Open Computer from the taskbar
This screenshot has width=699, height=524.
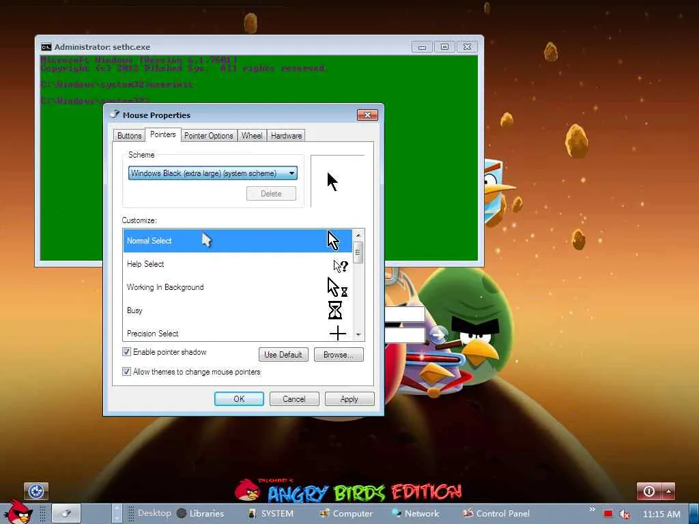(346, 513)
